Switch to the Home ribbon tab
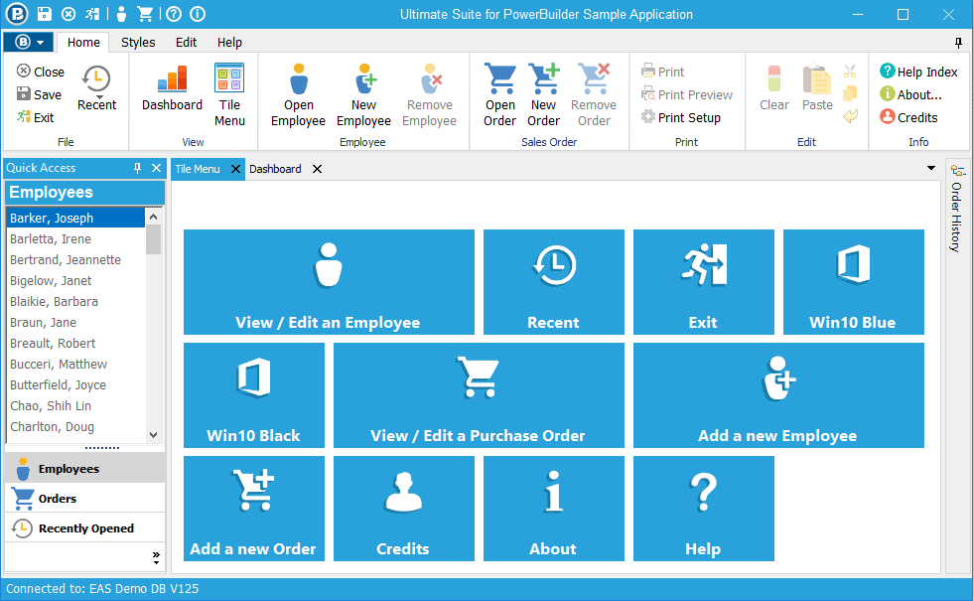 point(83,43)
